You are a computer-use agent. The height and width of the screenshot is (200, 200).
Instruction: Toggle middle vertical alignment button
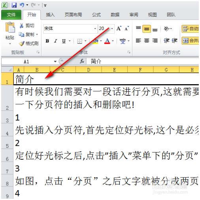tap(147, 28)
